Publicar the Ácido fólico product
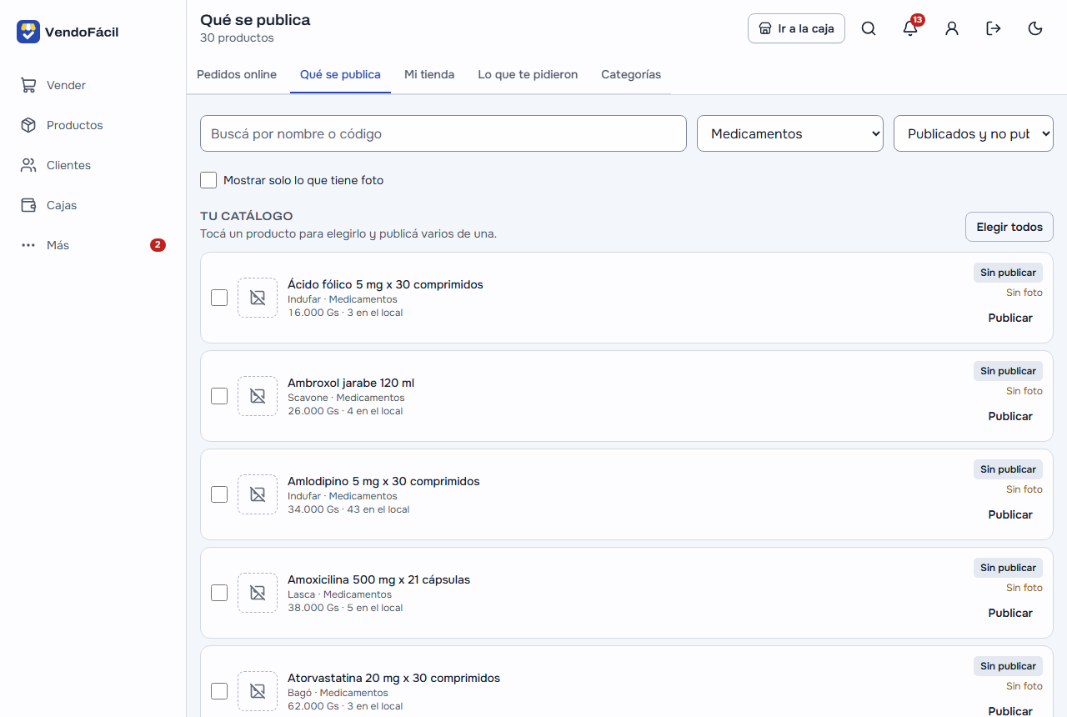This screenshot has height=717, width=1067. [x=1010, y=318]
